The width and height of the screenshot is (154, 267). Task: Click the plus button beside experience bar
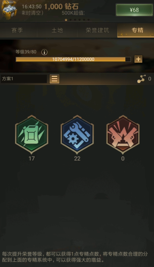(x=138, y=59)
